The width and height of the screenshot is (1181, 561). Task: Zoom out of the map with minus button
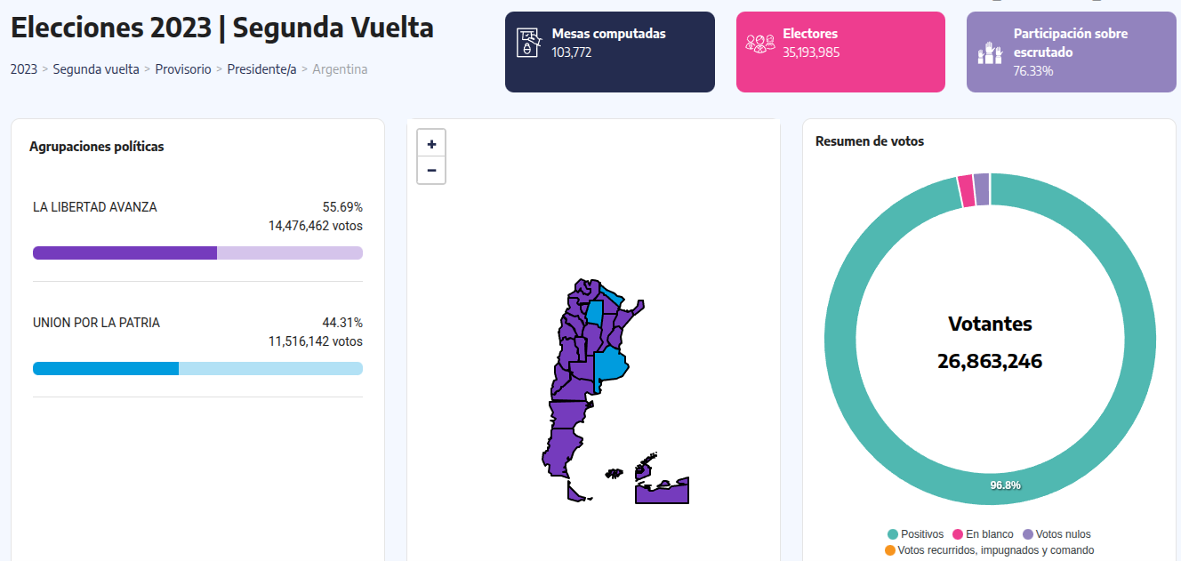pyautogui.click(x=431, y=170)
